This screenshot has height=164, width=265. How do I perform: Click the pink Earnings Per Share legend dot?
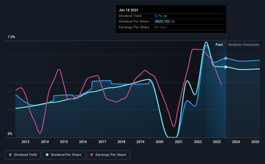92,155
